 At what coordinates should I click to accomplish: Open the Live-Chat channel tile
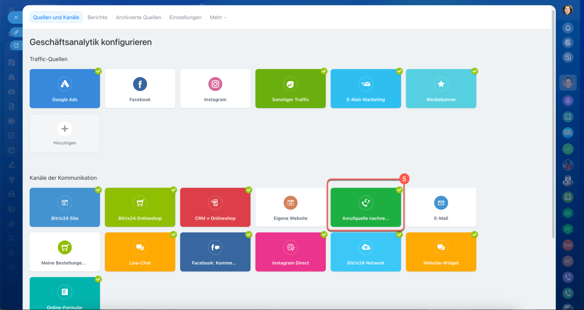click(x=140, y=252)
